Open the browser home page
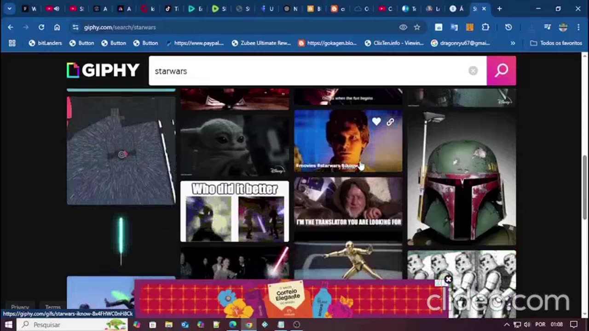This screenshot has height=331, width=589. click(x=57, y=27)
